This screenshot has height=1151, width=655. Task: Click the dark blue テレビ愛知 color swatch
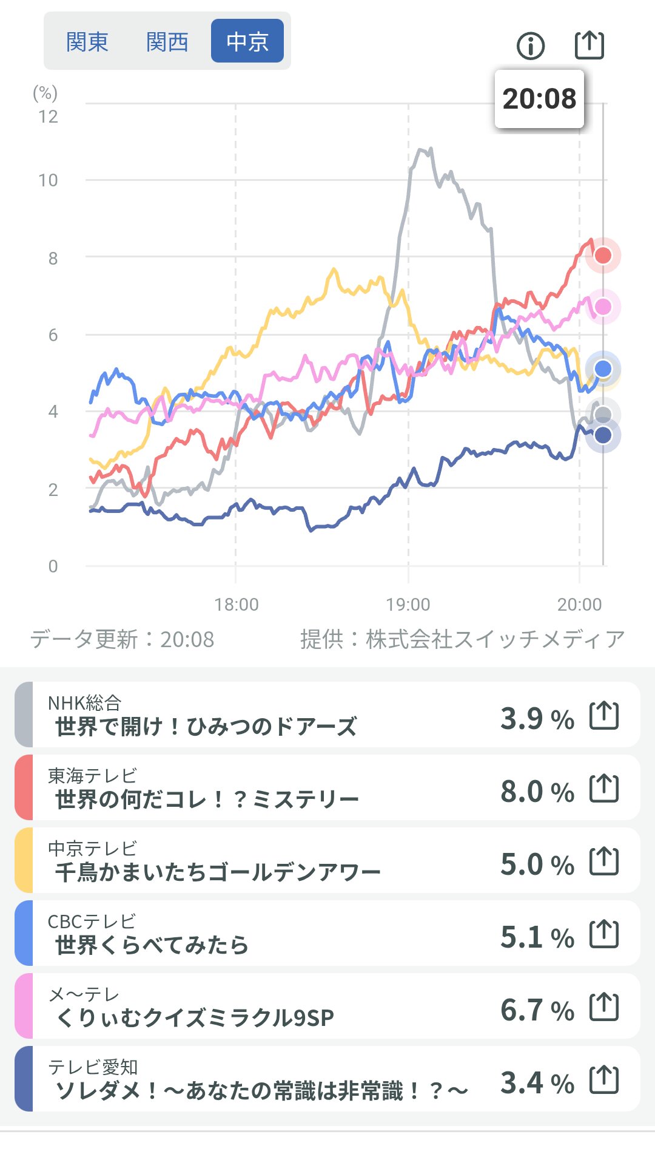(24, 1079)
